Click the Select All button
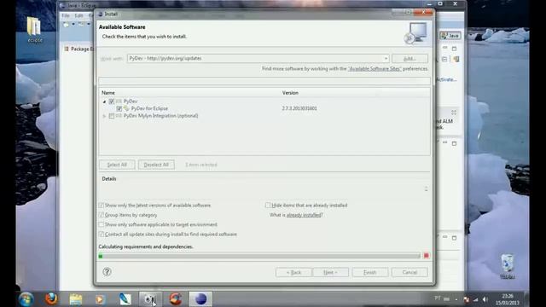Viewport: 546px width, 307px height. point(117,165)
